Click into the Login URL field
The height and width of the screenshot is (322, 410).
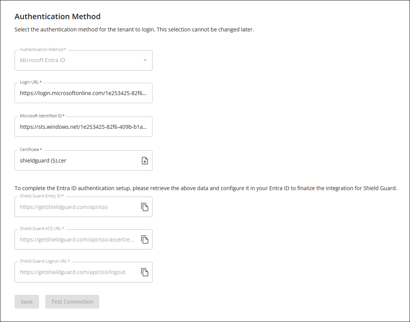[83, 93]
